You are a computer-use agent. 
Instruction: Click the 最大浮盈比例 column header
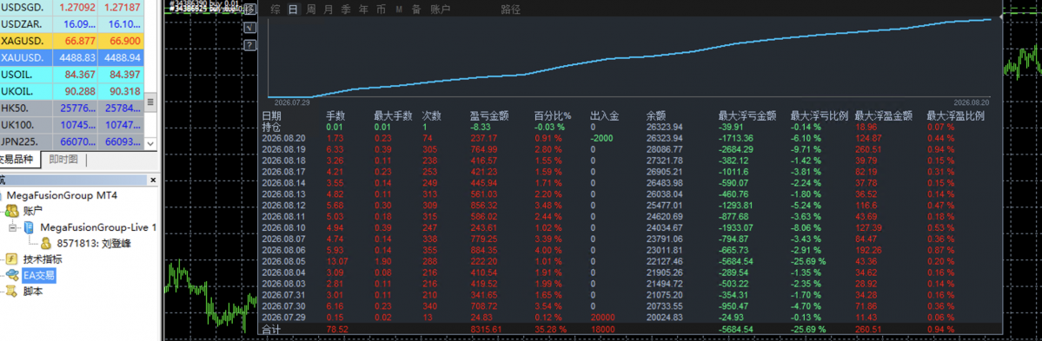click(956, 115)
